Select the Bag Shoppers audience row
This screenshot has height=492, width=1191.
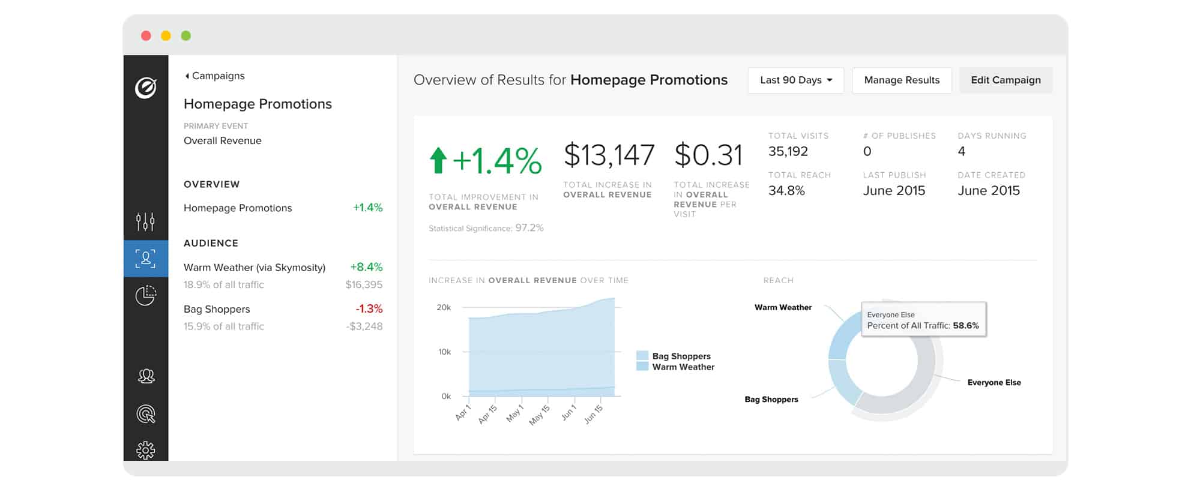point(217,310)
